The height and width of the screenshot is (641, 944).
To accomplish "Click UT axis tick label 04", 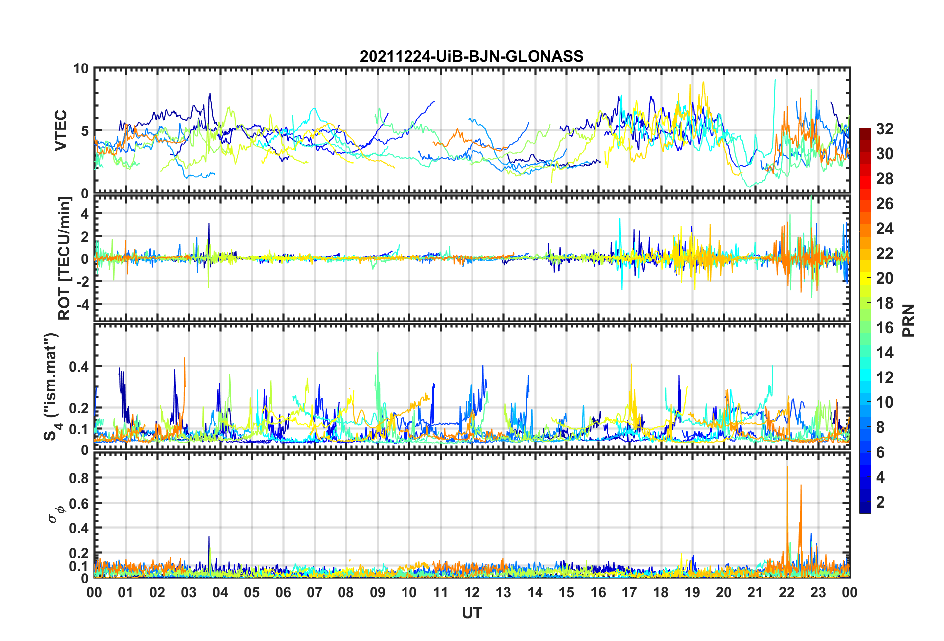I will (x=220, y=592).
